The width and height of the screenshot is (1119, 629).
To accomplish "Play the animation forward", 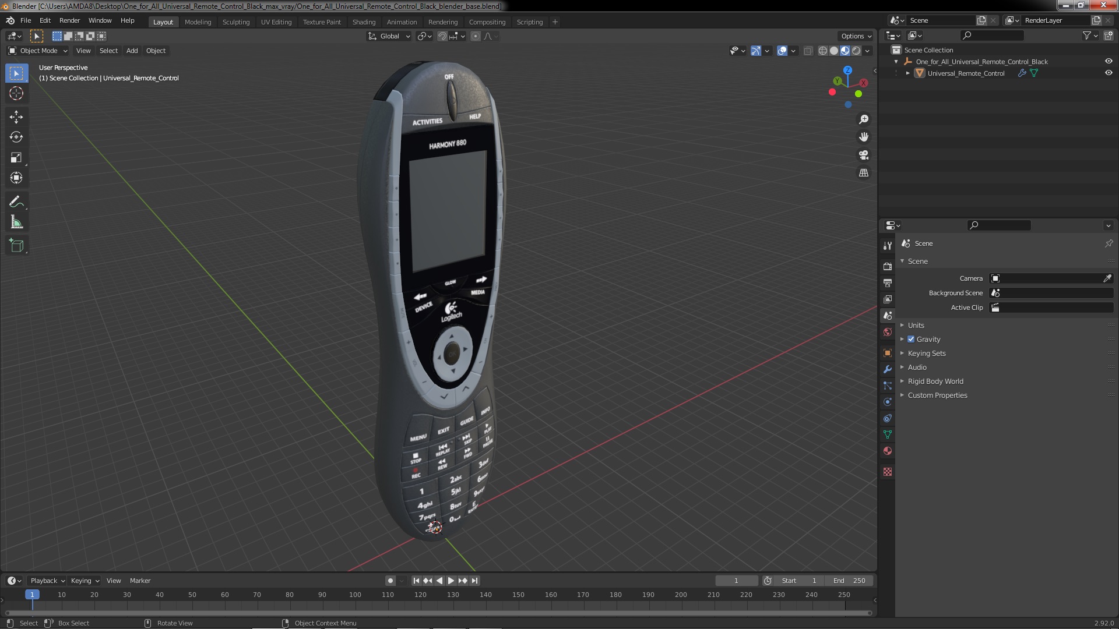I will coord(451,581).
